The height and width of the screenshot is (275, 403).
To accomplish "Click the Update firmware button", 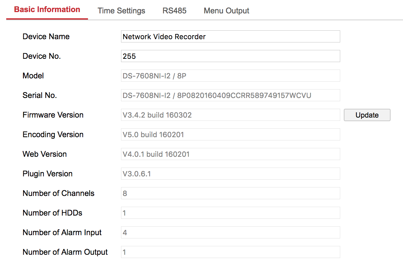I will click(x=367, y=115).
